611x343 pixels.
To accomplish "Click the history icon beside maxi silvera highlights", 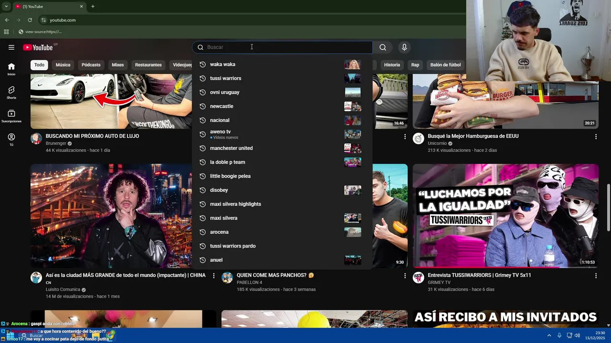I will (202, 204).
